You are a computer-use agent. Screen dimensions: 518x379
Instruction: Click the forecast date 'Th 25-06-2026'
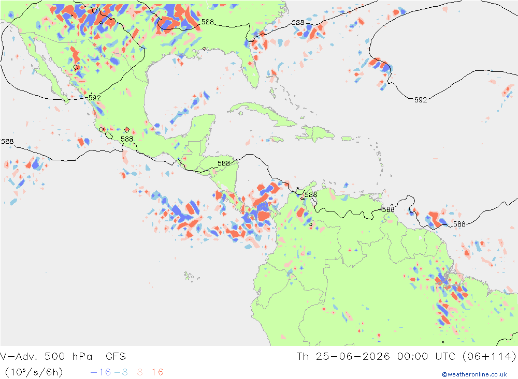[x=343, y=356]
